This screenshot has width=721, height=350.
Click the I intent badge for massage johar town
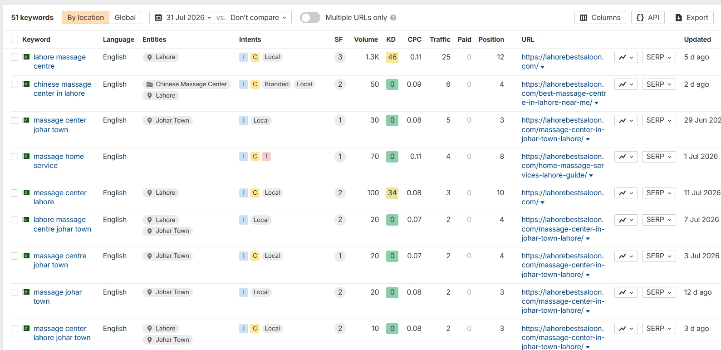(x=244, y=292)
